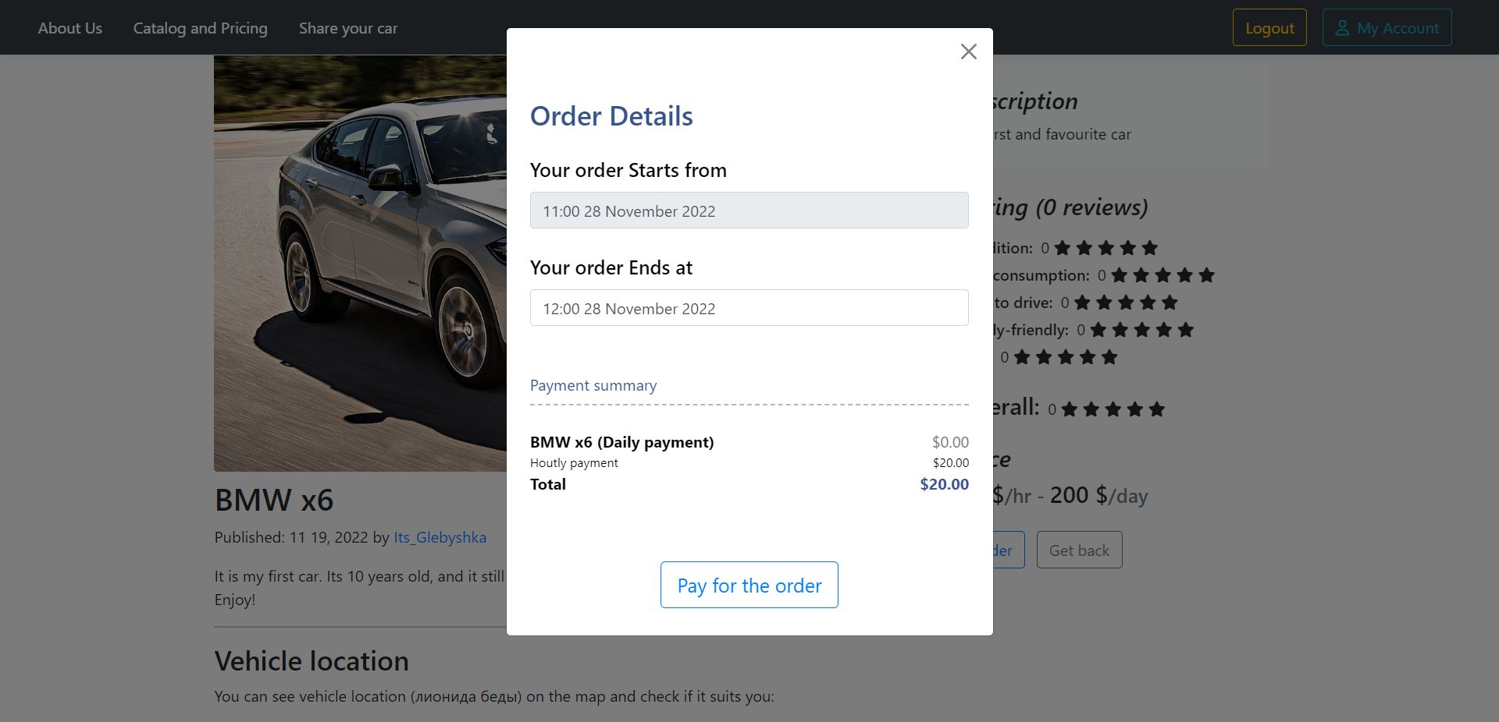
Task: Click the Pay for the order button
Action: coord(749,585)
